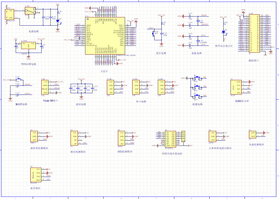
Task: Click the '程序运行指示灯' section label
Action: click(224, 46)
